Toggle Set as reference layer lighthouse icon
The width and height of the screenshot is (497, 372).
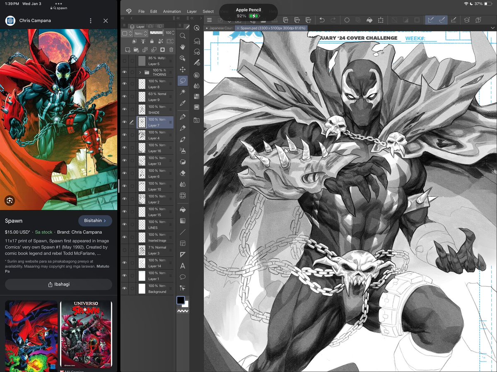144,41
